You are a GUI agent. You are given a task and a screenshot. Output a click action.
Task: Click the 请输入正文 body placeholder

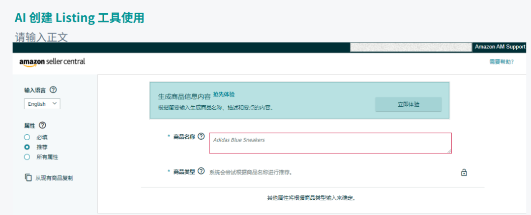[41, 37]
